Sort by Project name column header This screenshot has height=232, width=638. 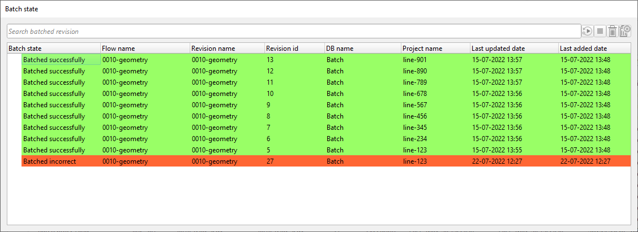click(x=435, y=49)
